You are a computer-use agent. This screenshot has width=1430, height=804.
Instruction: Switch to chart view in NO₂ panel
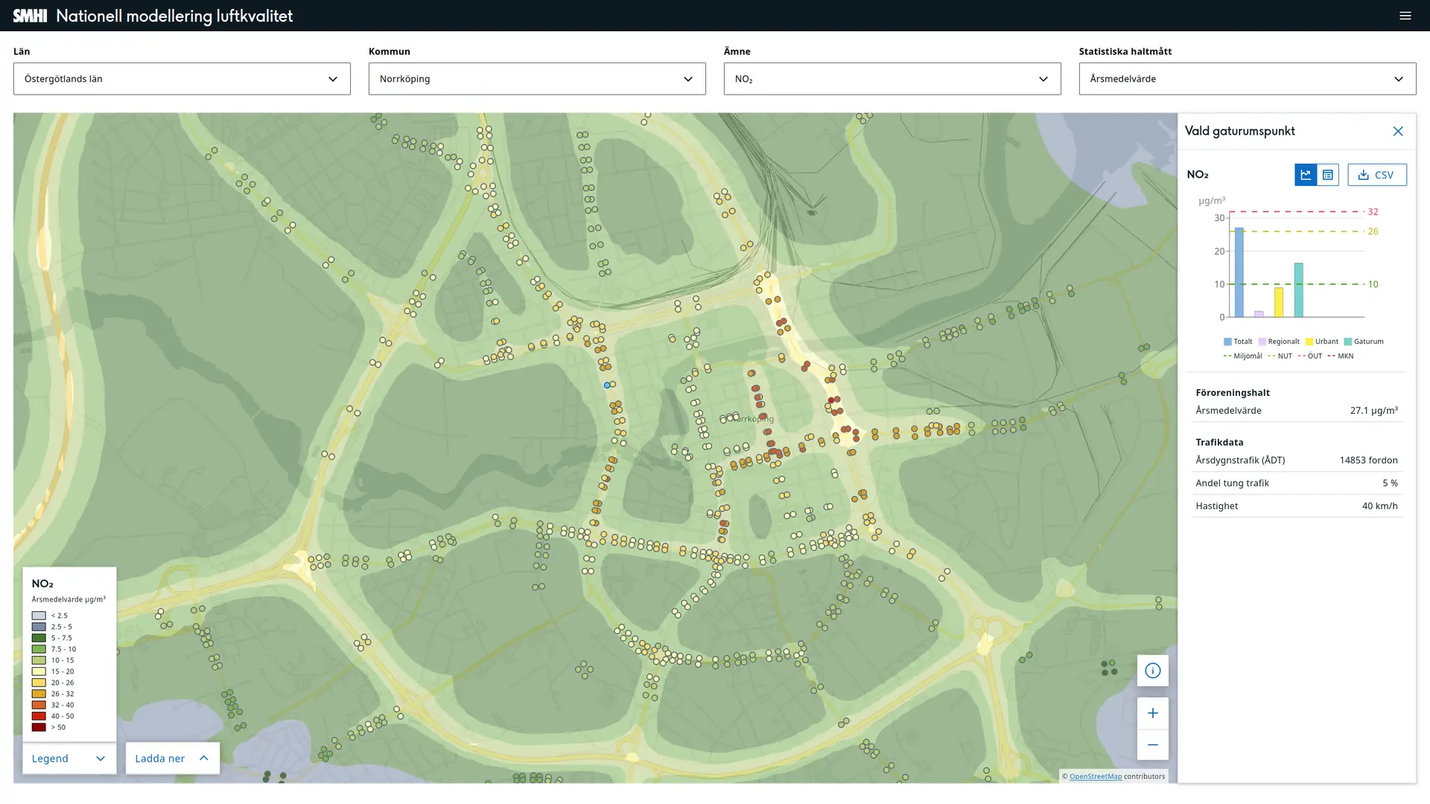(x=1305, y=174)
